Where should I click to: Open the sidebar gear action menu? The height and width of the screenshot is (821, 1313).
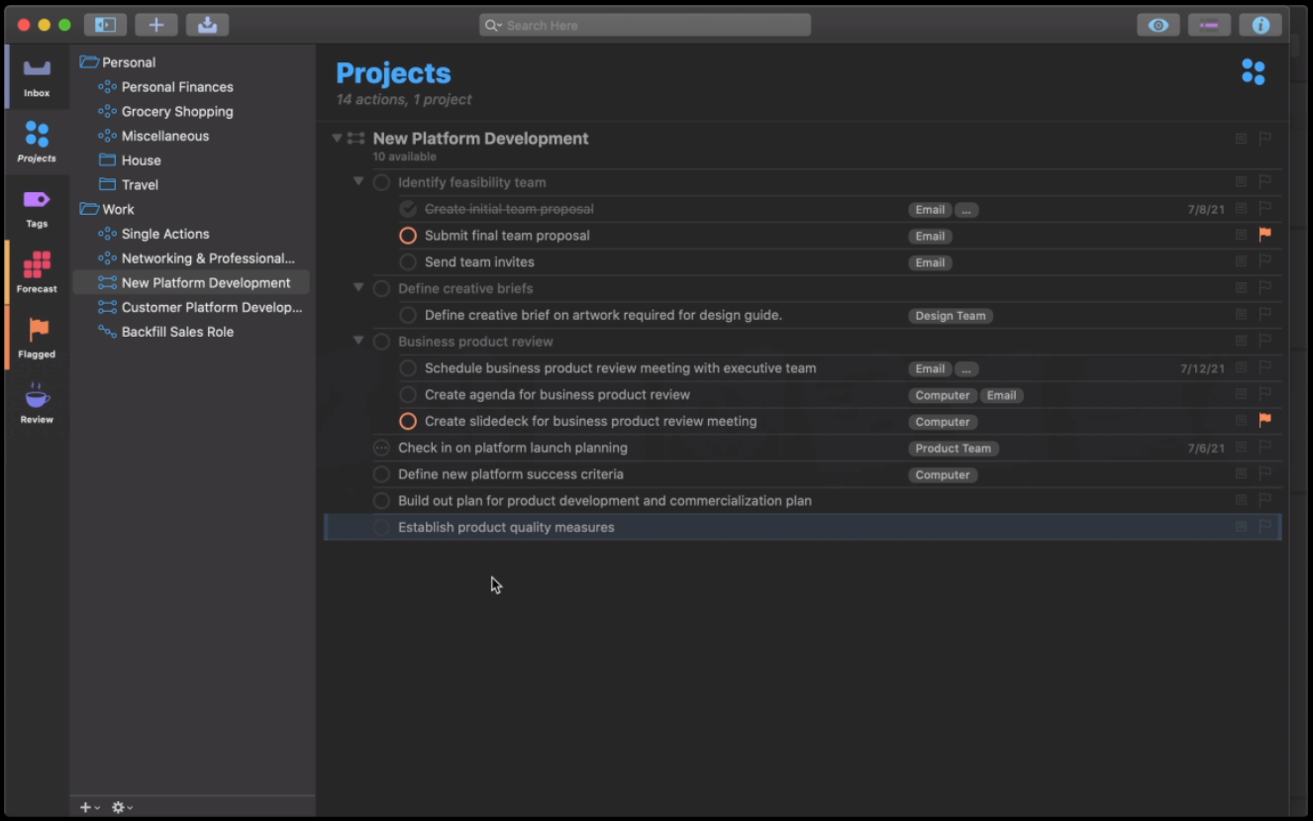tap(123, 807)
